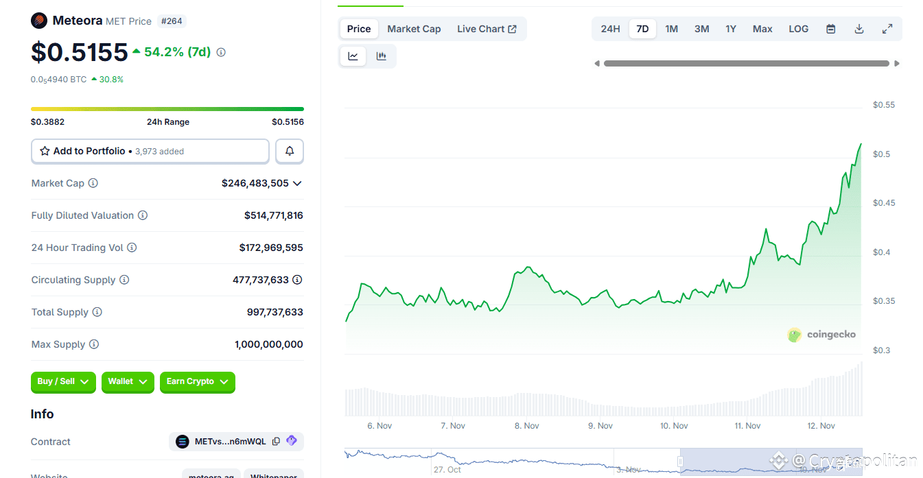Open Live Chart in a new window
The image size is (923, 478).
(487, 28)
